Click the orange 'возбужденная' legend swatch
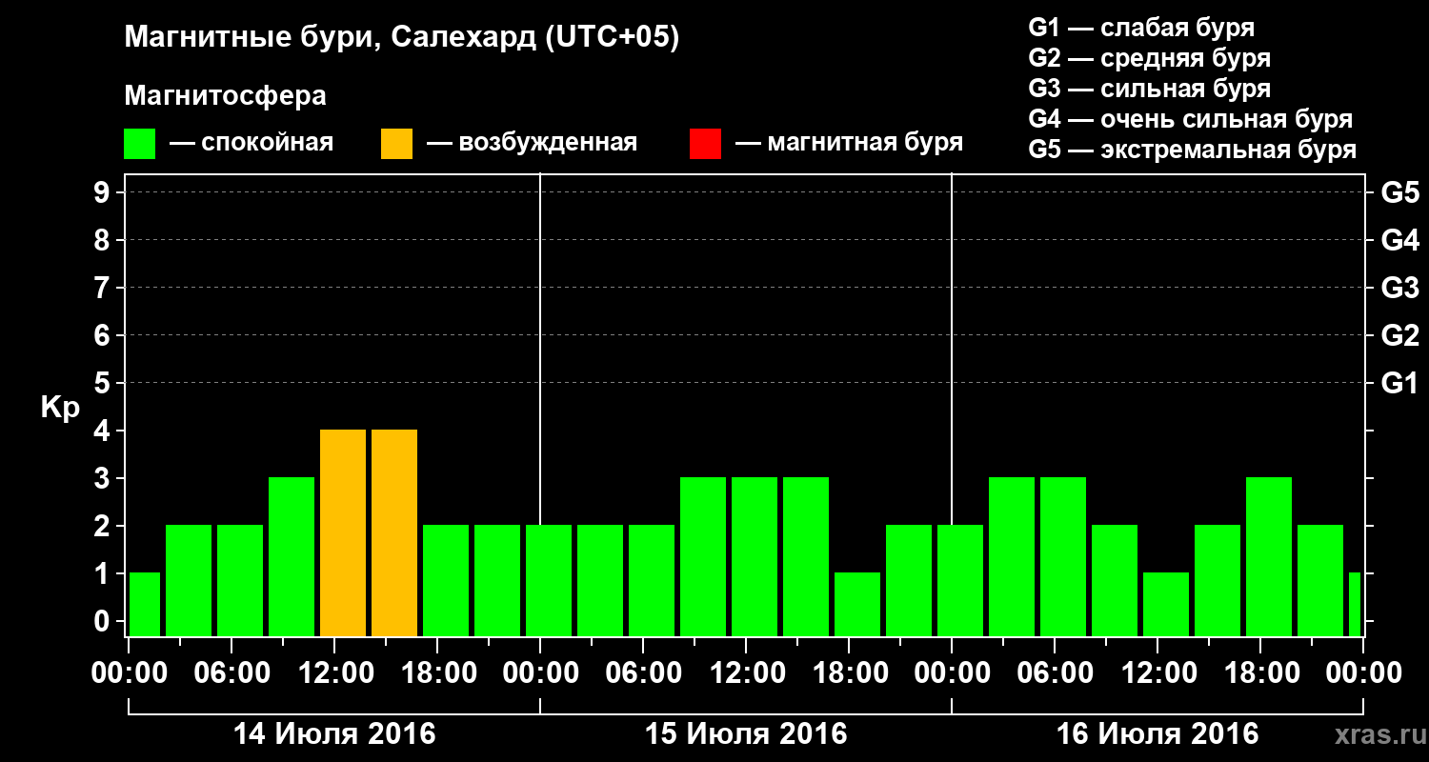This screenshot has height=762, width=1429. 396,143
